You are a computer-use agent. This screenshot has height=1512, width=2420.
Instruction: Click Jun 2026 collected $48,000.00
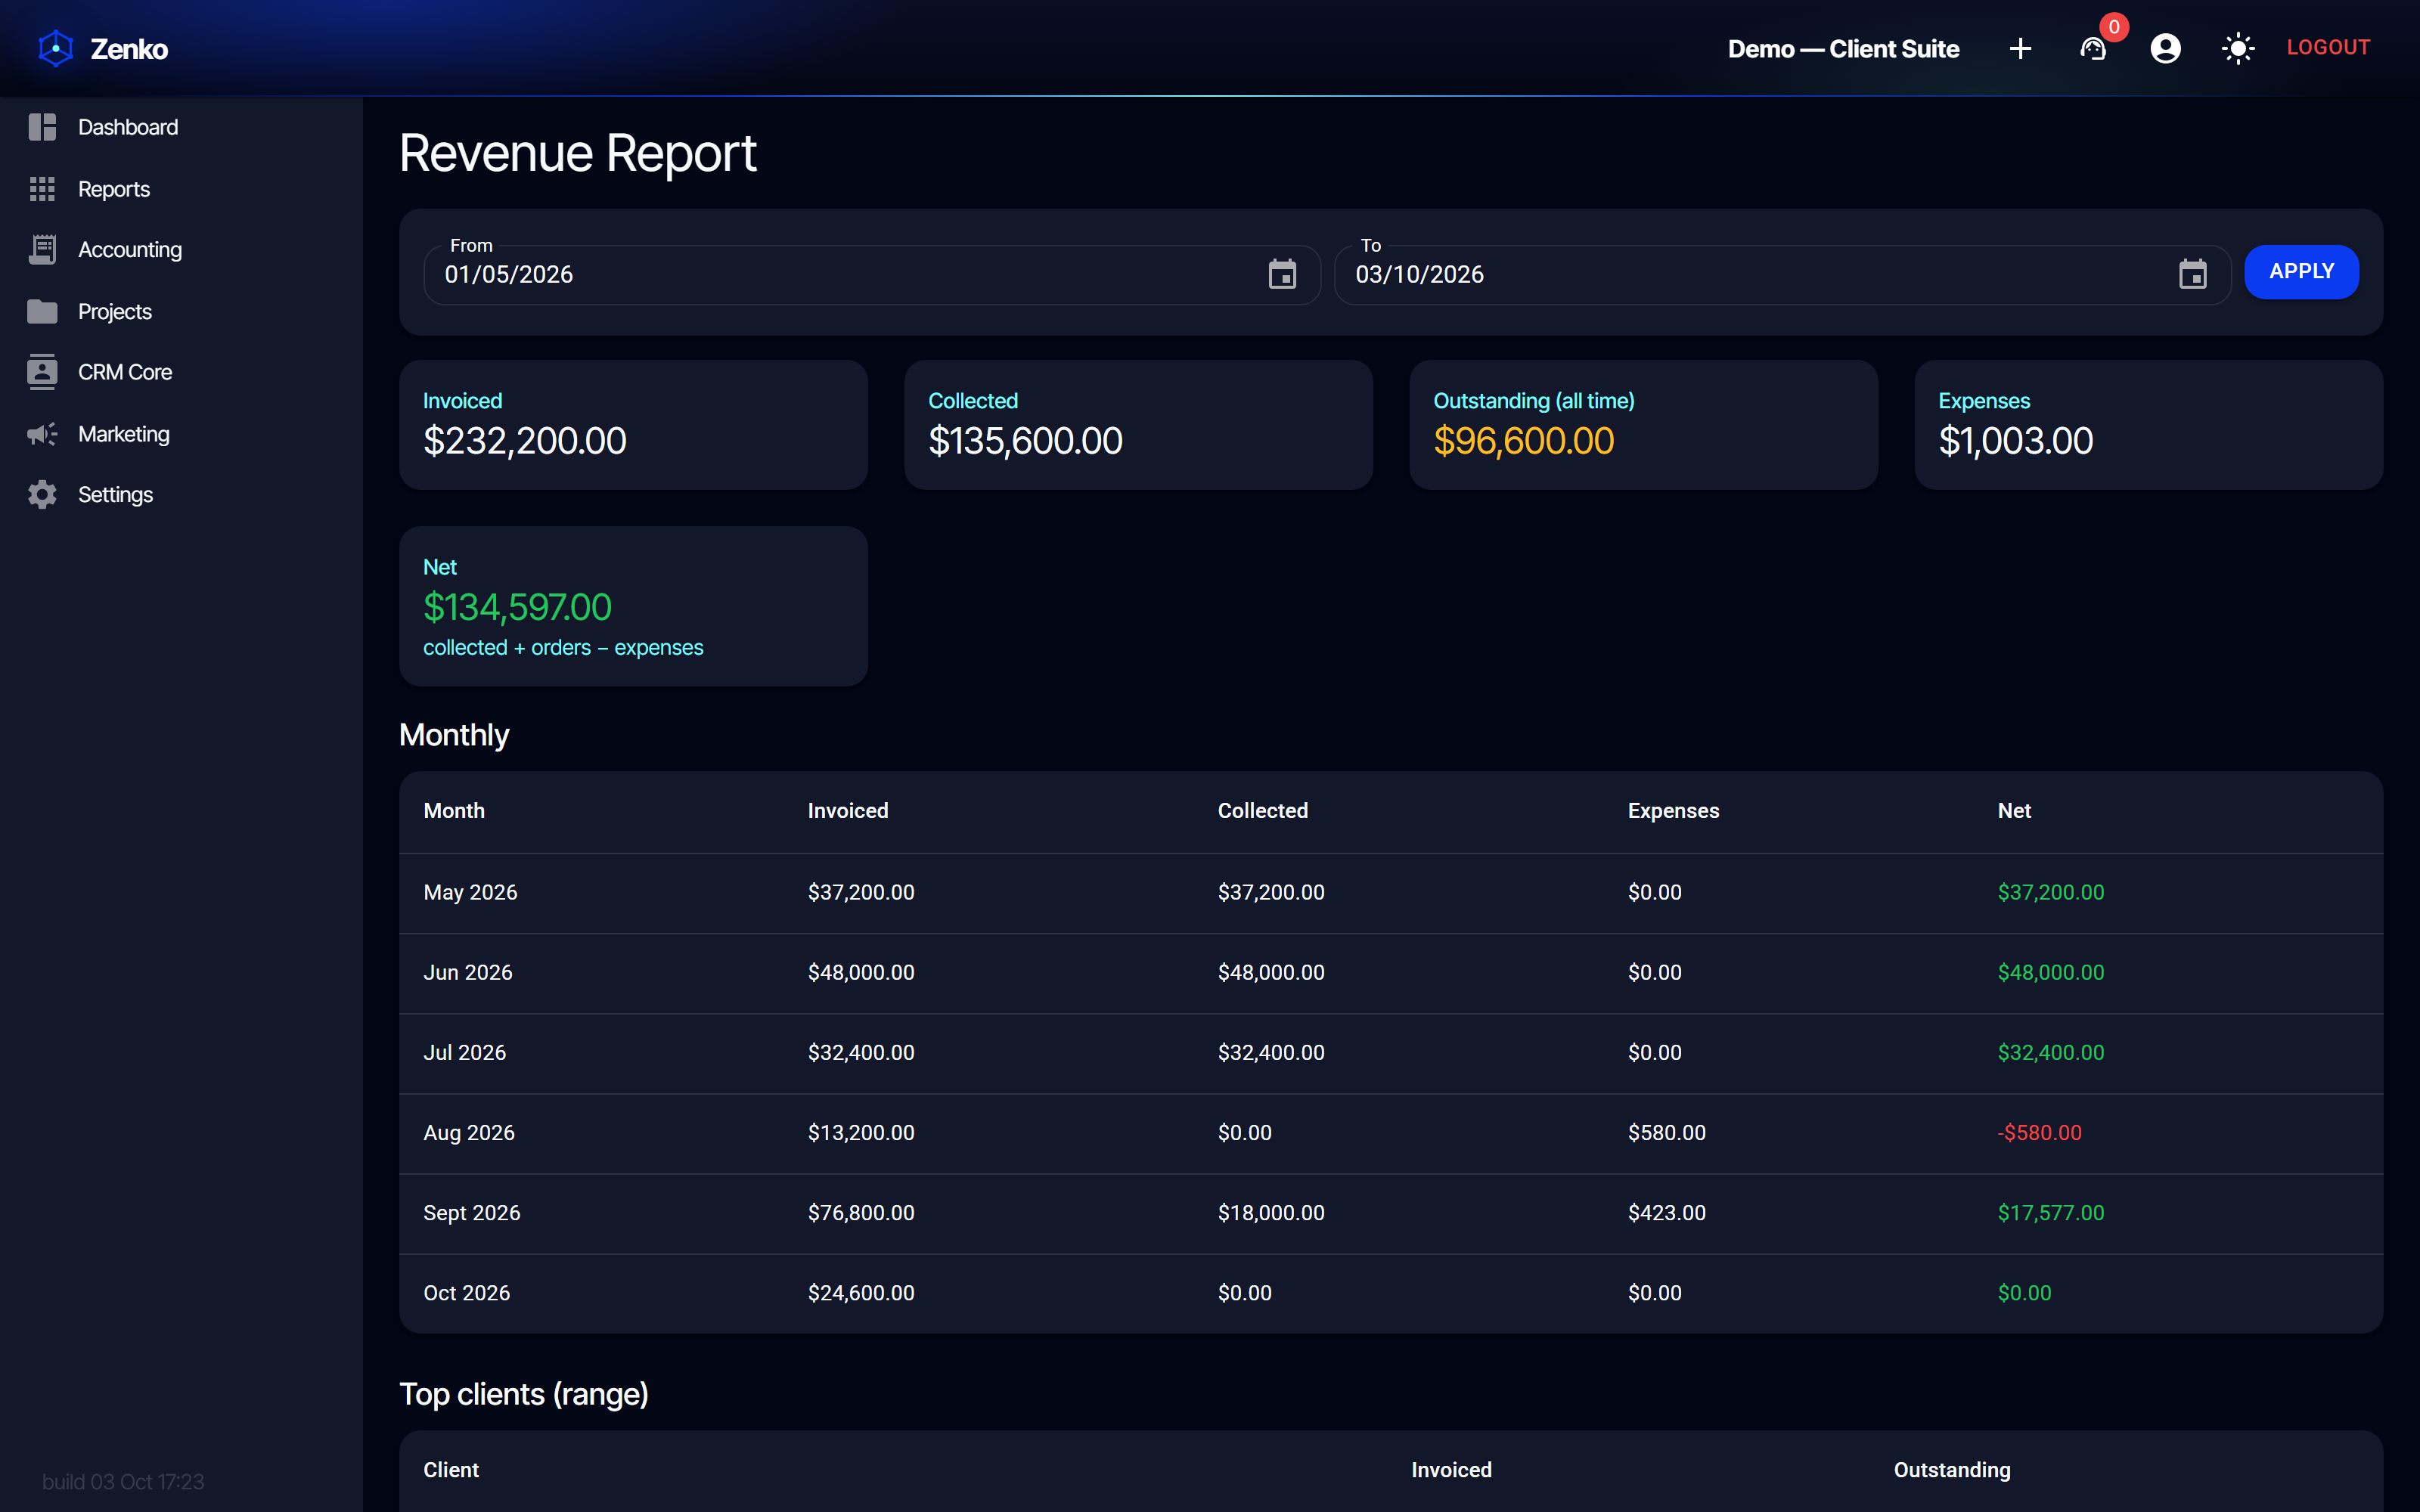(1271, 972)
